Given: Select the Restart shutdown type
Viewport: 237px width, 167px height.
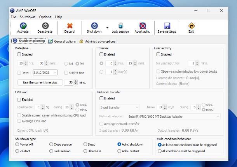Looking at the screenshot, I should [x=17, y=151].
